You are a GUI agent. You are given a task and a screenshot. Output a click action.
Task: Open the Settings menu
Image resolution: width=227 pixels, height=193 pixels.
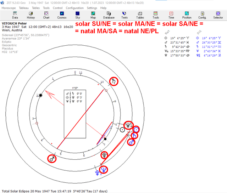[92, 8]
